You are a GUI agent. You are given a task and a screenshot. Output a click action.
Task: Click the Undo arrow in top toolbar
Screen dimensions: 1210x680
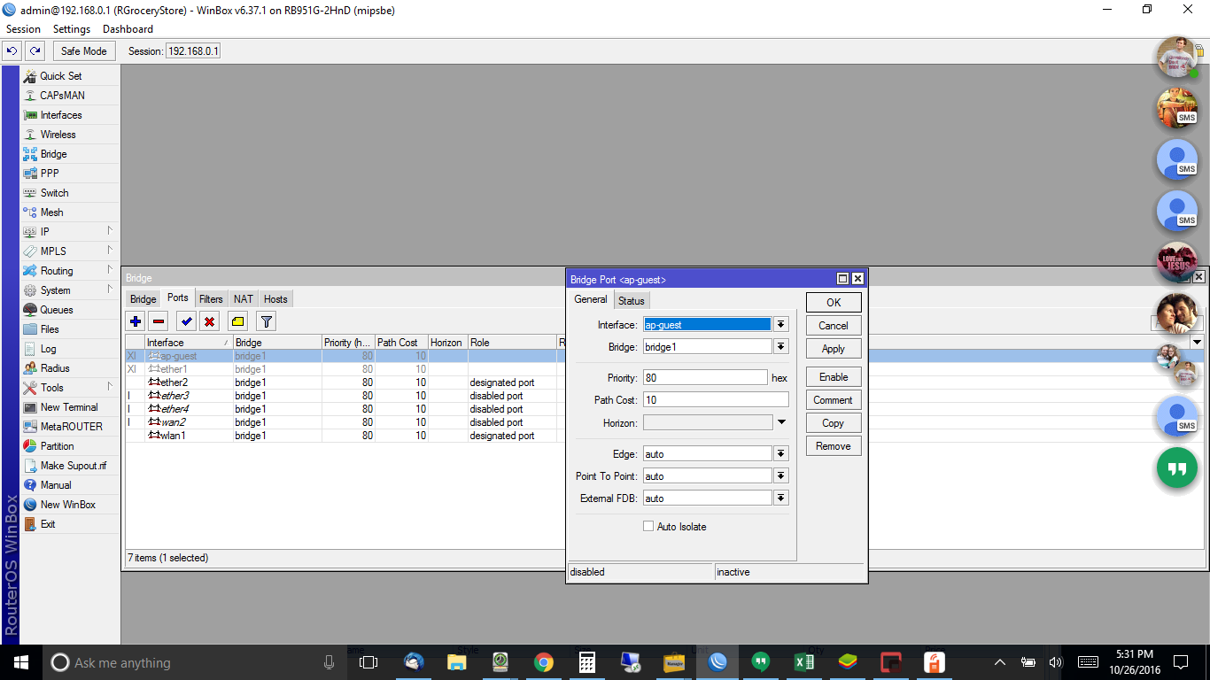point(12,51)
